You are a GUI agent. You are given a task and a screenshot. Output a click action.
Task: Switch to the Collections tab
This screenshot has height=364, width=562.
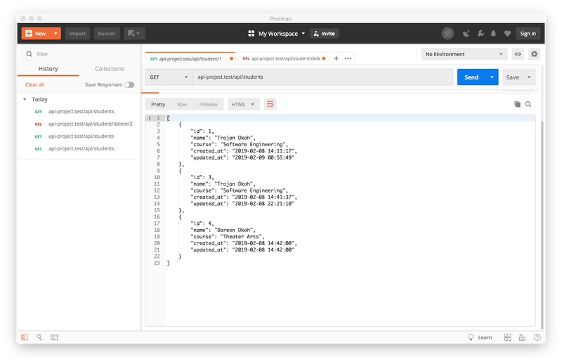click(x=110, y=69)
